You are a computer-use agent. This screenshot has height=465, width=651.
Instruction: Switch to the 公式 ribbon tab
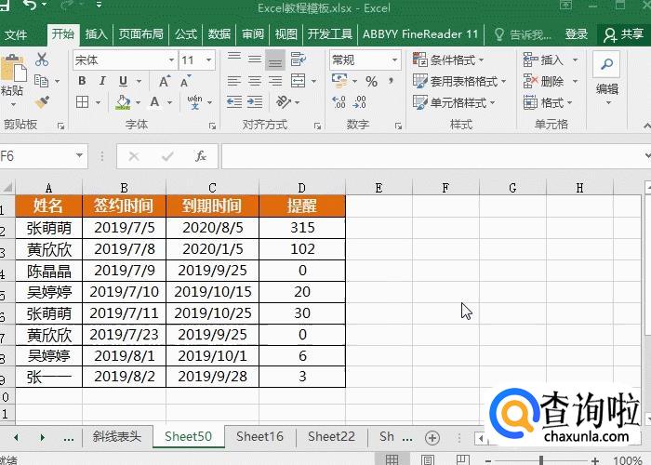pos(185,34)
